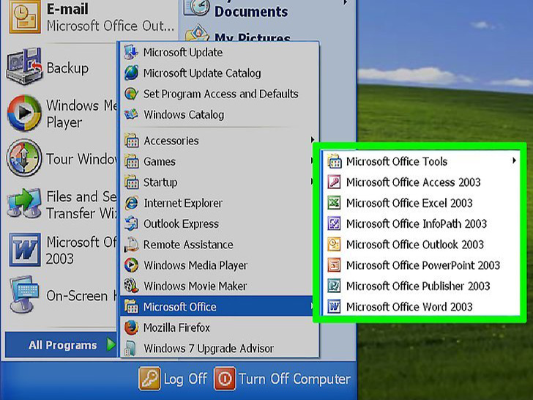Select Microsoft Office Access 2003
Image resolution: width=533 pixels, height=400 pixels.
tap(420, 182)
